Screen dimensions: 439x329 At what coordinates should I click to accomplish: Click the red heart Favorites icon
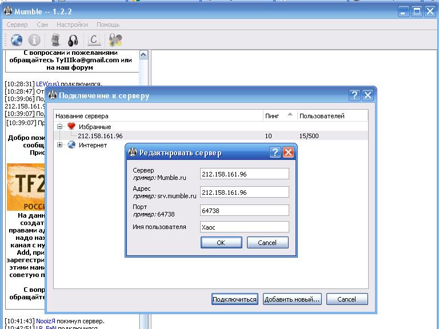71,126
